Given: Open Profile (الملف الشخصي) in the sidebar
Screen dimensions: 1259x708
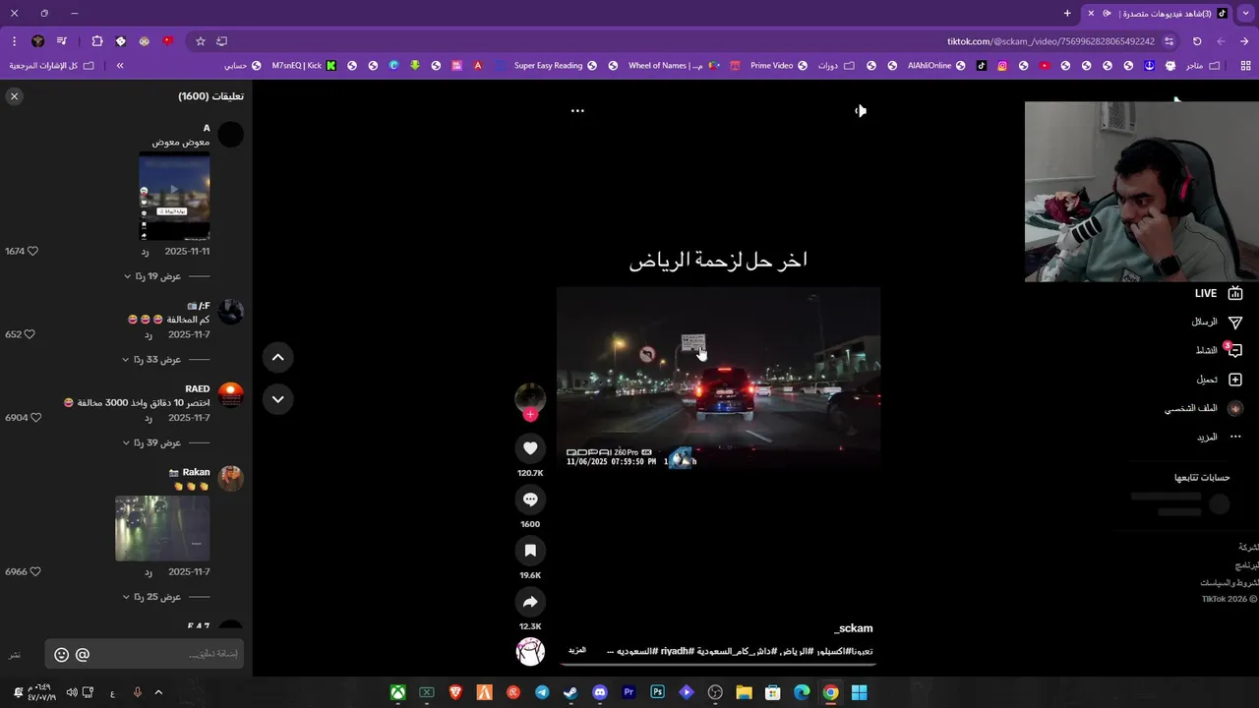Looking at the screenshot, I should (1204, 408).
